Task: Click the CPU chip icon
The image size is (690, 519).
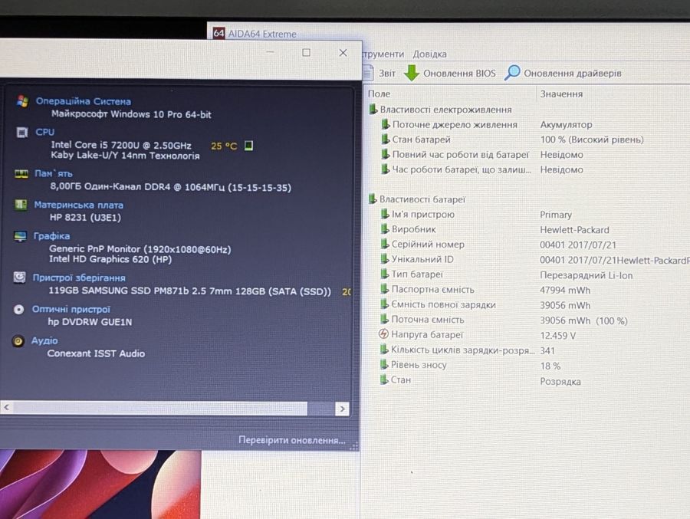Action: [22, 132]
